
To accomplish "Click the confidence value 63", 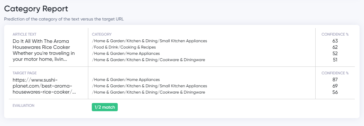I will click(x=335, y=41).
